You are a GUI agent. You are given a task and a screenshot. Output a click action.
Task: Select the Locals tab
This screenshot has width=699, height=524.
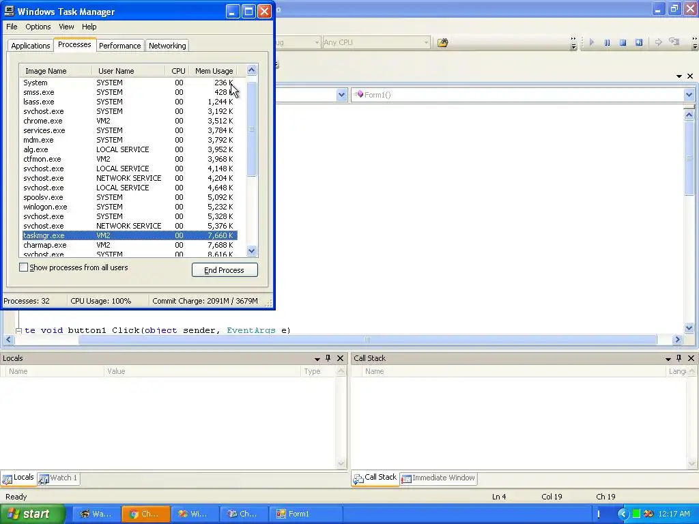(x=18, y=478)
